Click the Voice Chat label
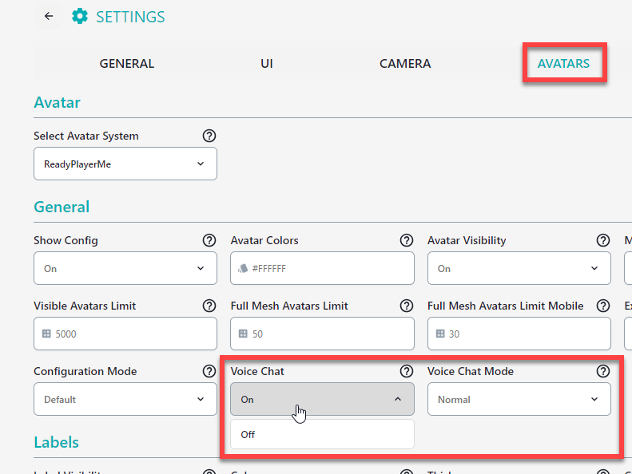 [257, 371]
